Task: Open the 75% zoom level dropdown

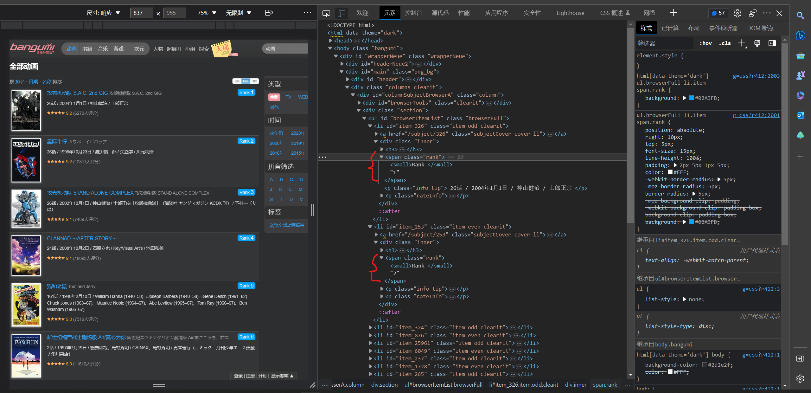Action: coord(207,13)
